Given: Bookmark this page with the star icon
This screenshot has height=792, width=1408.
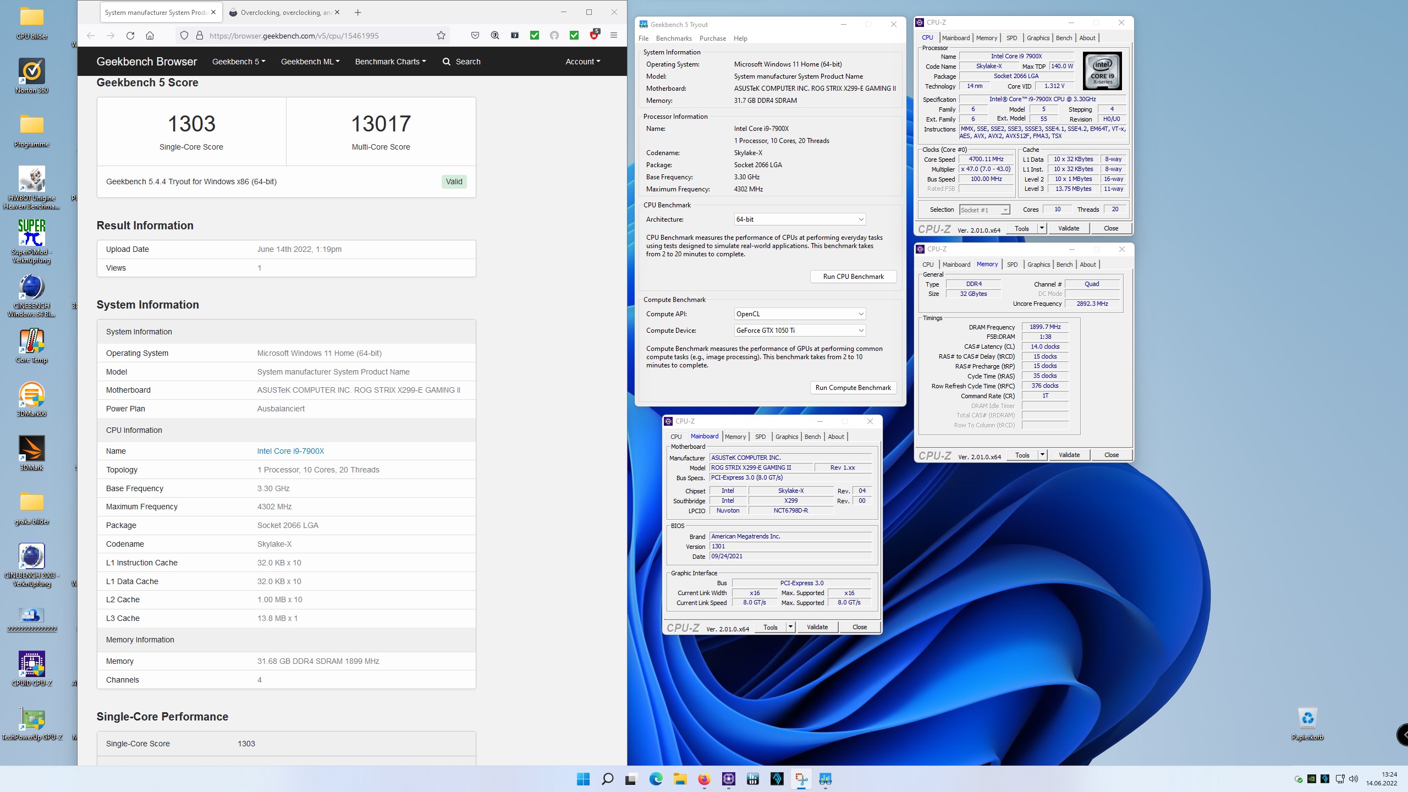Looking at the screenshot, I should click(441, 36).
